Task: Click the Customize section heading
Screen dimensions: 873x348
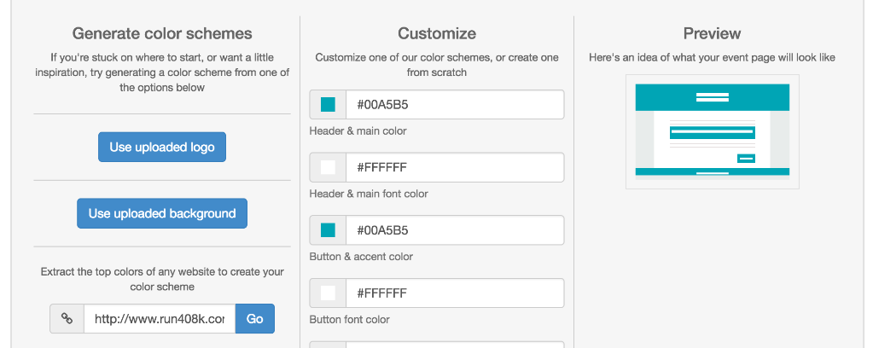Action: pyautogui.click(x=437, y=34)
